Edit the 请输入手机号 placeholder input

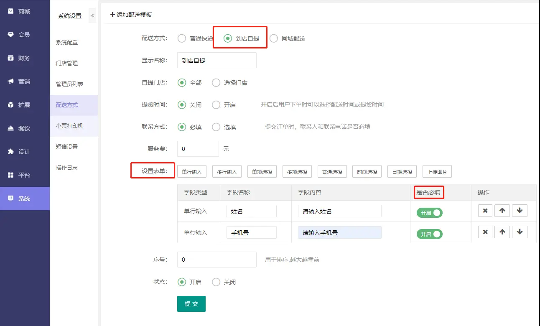pos(340,232)
